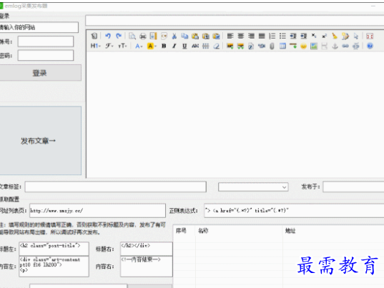
Task: Expand the category combo box near tags
Action: (253, 187)
